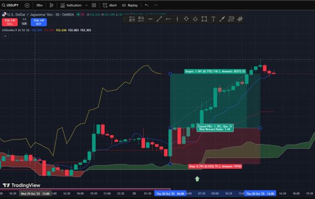Click the 16:30 label at the time axis's right end
This screenshot has height=199, width=315.
(282, 193)
